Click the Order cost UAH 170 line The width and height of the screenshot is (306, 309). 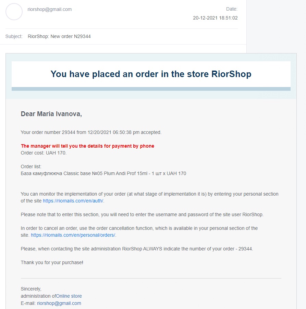[x=44, y=153]
